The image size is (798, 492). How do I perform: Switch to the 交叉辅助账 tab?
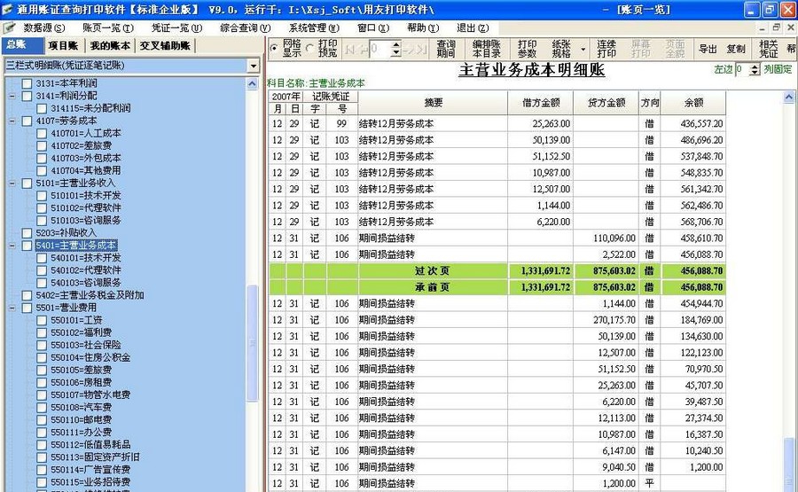coord(165,46)
